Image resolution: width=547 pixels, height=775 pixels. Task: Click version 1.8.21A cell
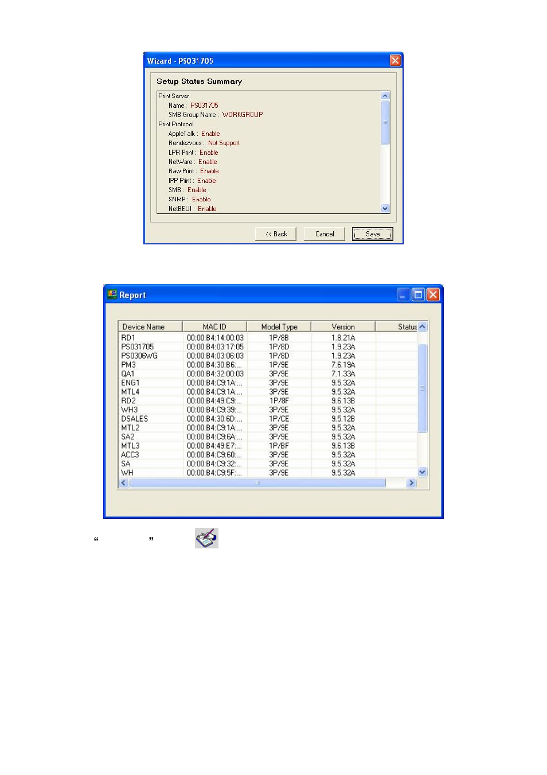[343, 338]
